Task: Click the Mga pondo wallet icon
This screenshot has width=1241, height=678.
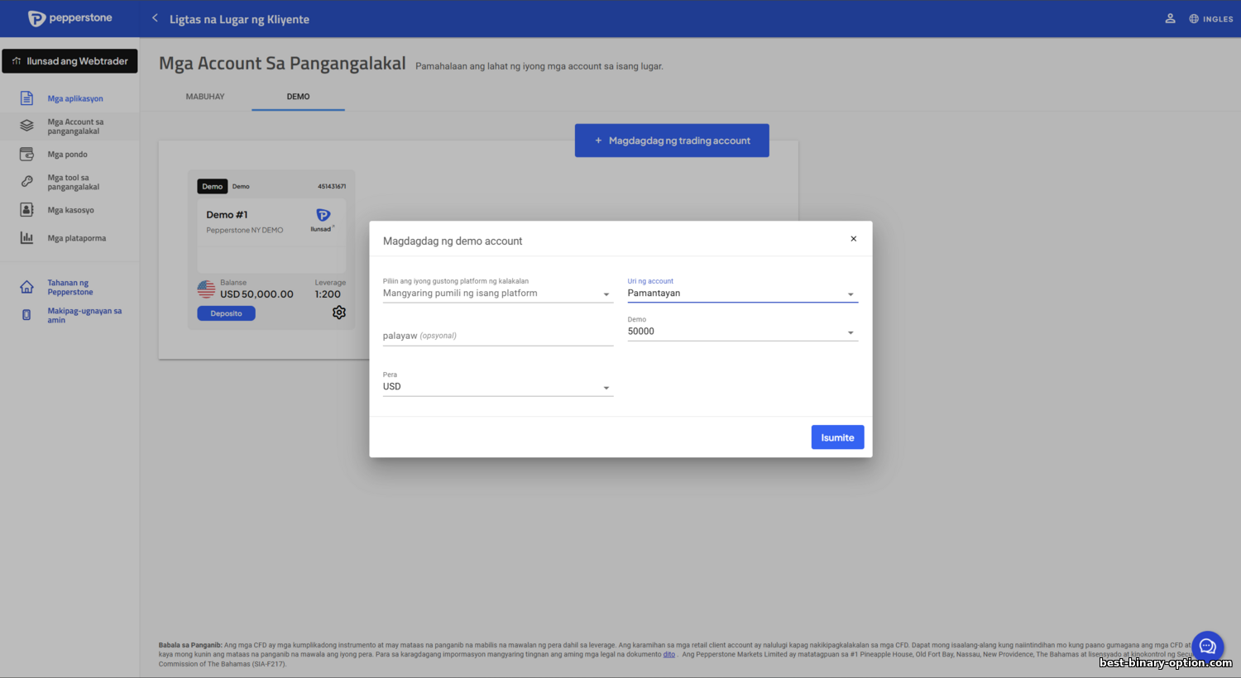Action: [x=26, y=155]
